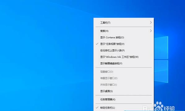185x111 pixels.
Task: Open 任务管理器(K) from context menu
Action: 124,99
